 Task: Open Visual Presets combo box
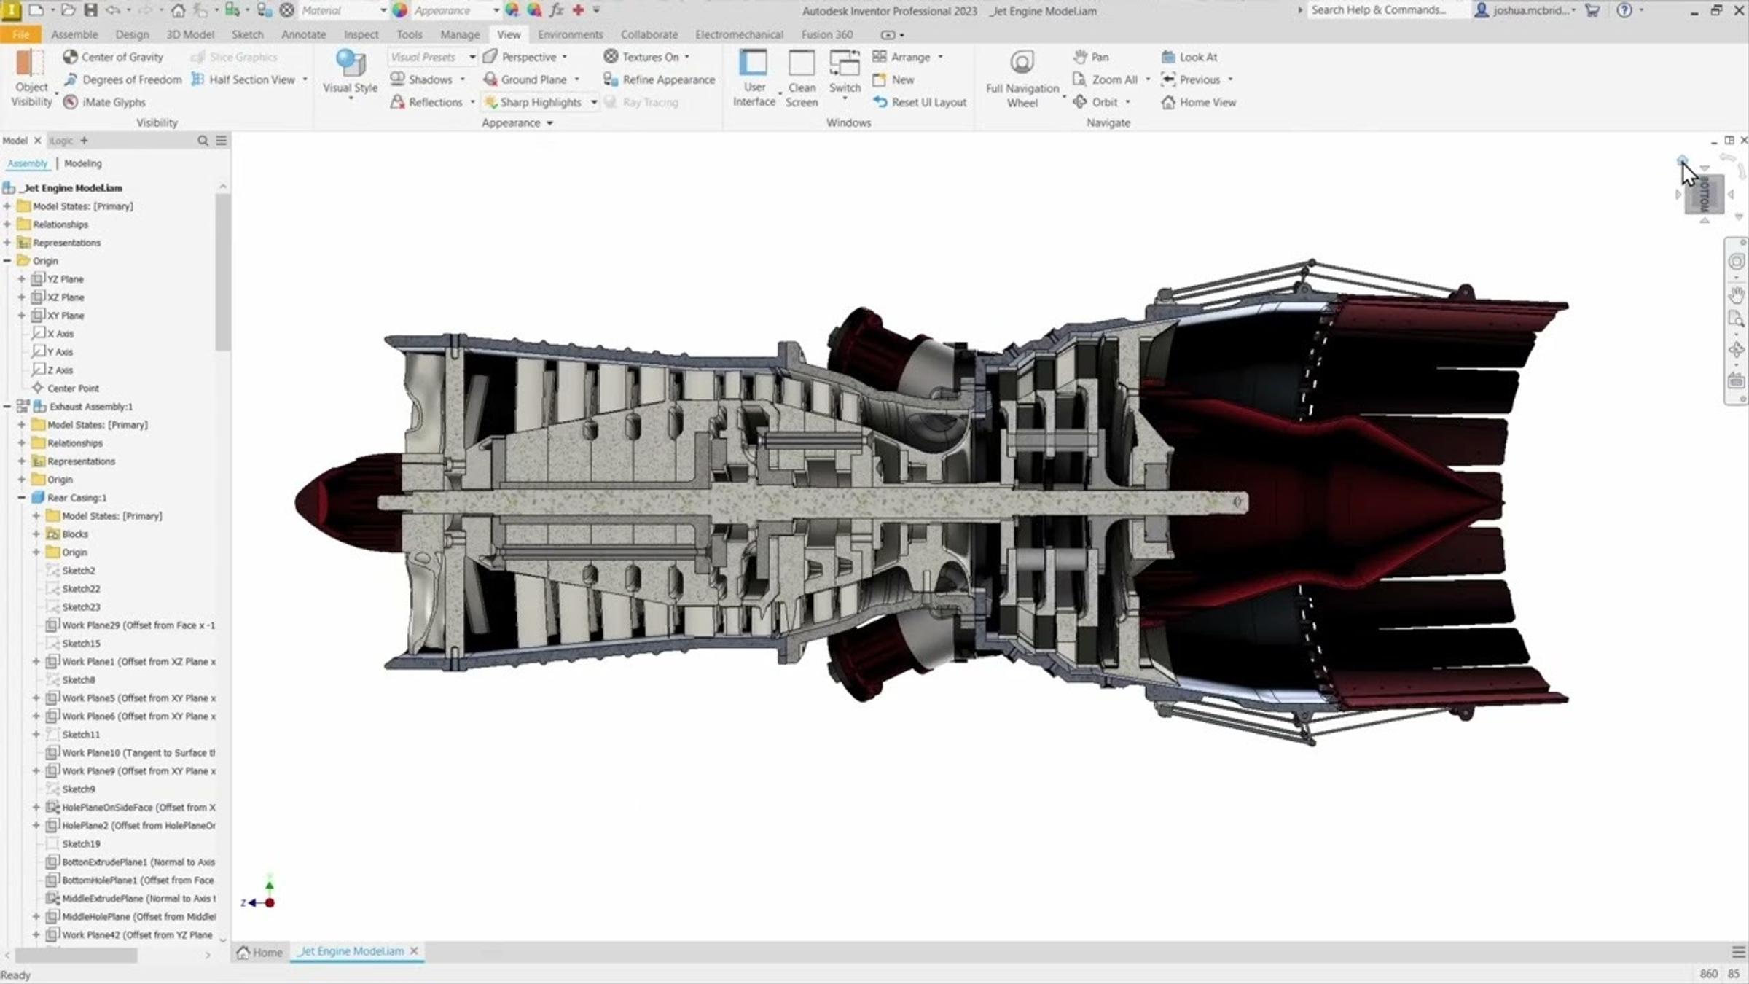(433, 57)
